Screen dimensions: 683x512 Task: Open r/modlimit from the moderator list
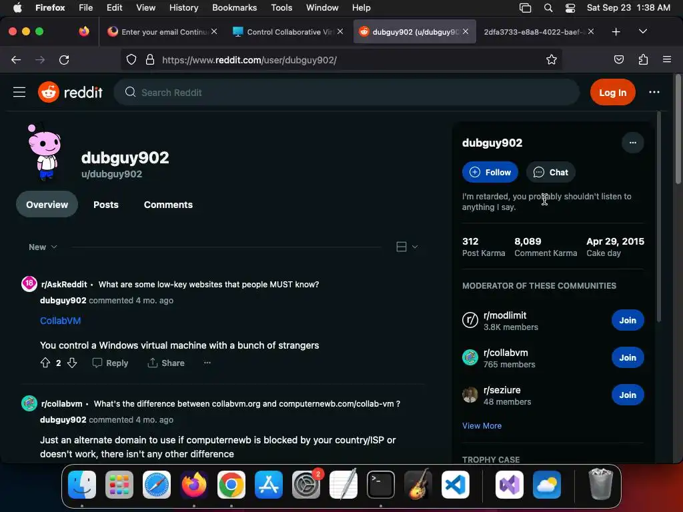(505, 315)
